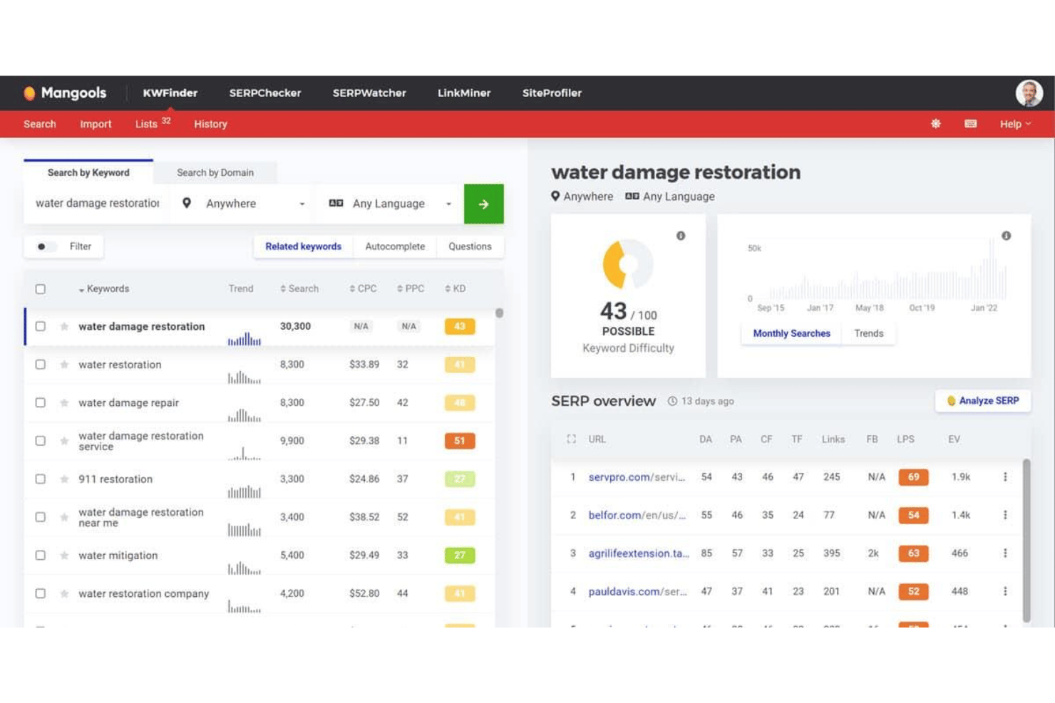This screenshot has width=1055, height=703.
Task: Open options menu for servpro.com row
Action: [1005, 477]
